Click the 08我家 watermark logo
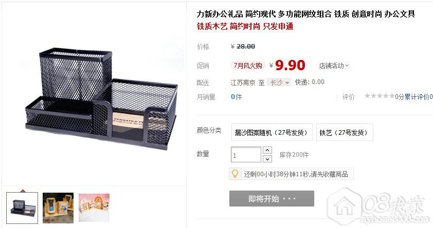433x228 pixels. (379, 207)
